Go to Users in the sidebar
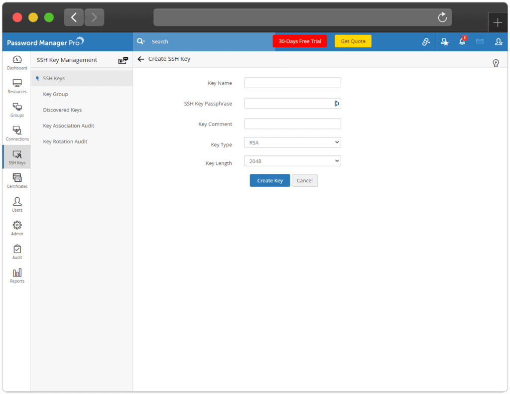Viewport: 510px width, 394px height. [x=17, y=205]
